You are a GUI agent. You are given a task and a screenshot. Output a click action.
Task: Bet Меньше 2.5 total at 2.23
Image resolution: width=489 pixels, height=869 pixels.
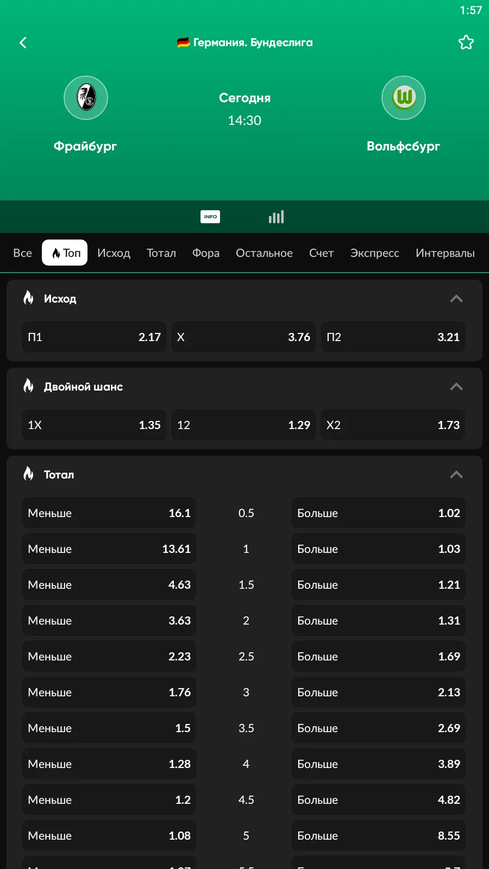click(109, 657)
